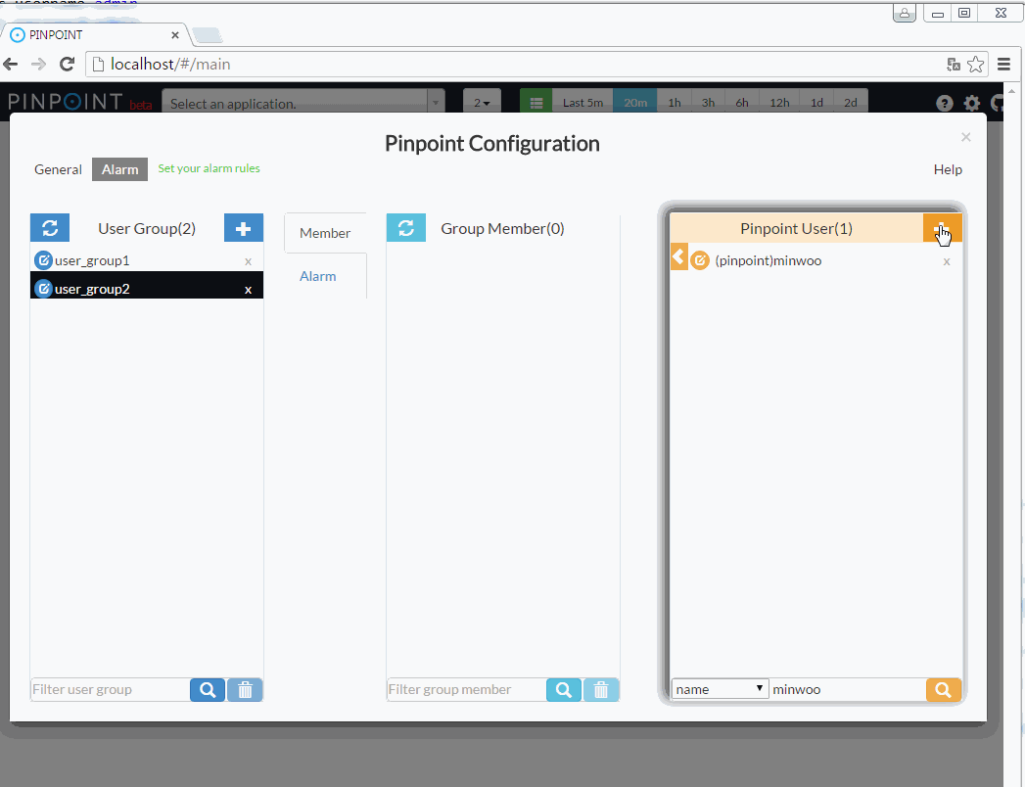The width and height of the screenshot is (1025, 787).
Task: Edit the (pinpoint)minwoo user entry
Action: 700,261
